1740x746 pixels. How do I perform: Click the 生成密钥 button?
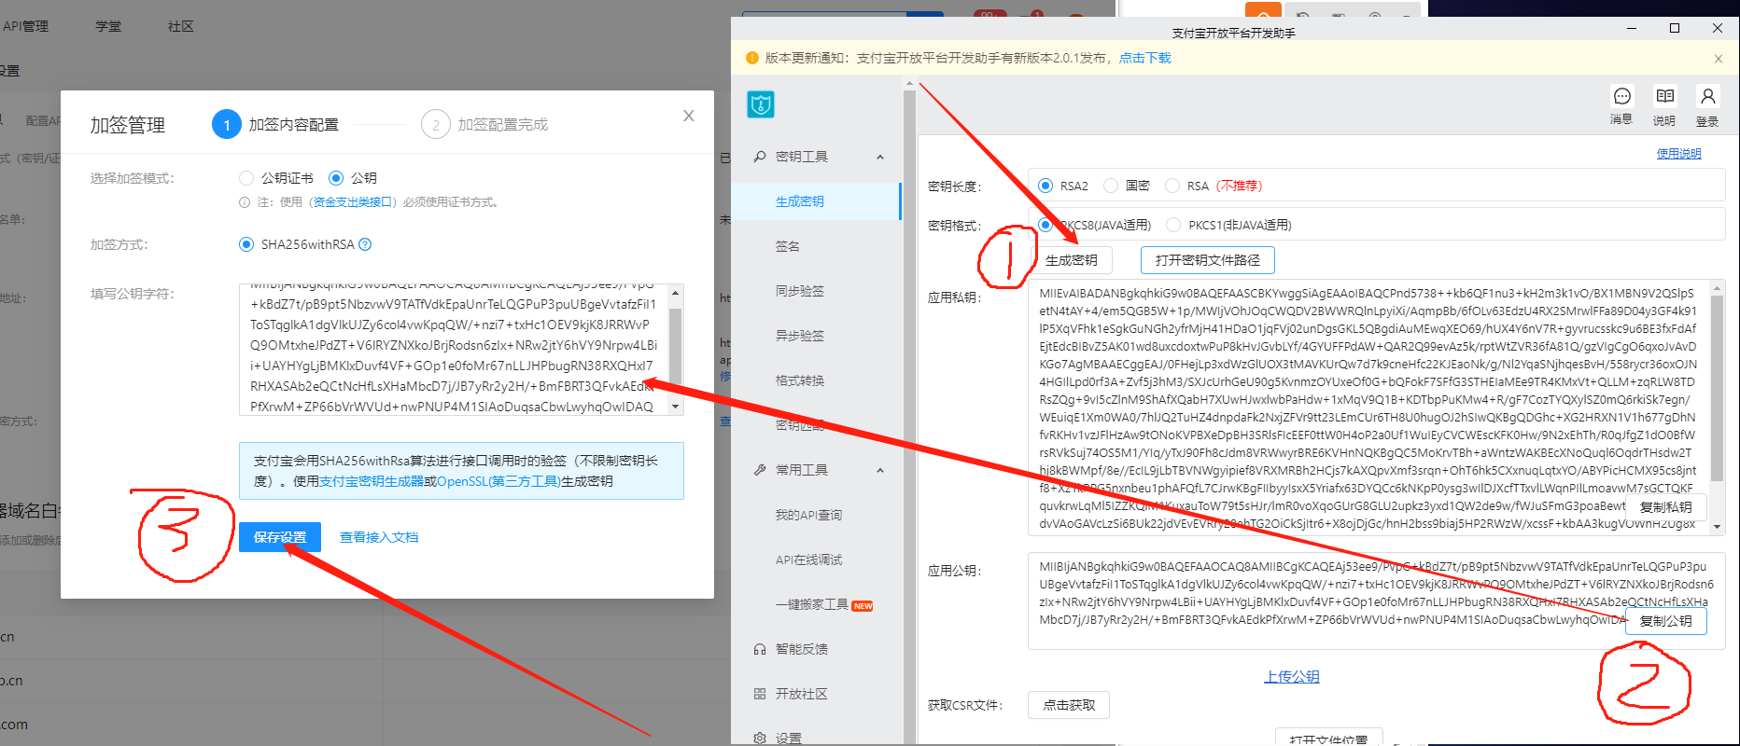pyautogui.click(x=1071, y=260)
